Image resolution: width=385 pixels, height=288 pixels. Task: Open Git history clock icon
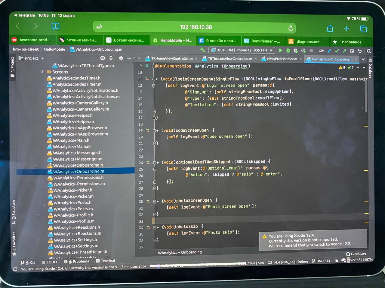pos(352,51)
